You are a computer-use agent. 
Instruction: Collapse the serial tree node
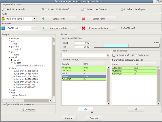tap(10, 57)
